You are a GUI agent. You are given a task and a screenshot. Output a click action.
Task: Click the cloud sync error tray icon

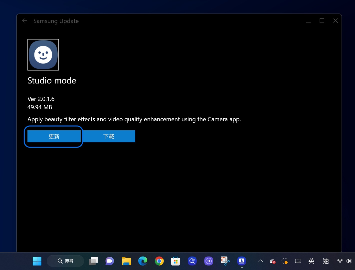click(272, 261)
